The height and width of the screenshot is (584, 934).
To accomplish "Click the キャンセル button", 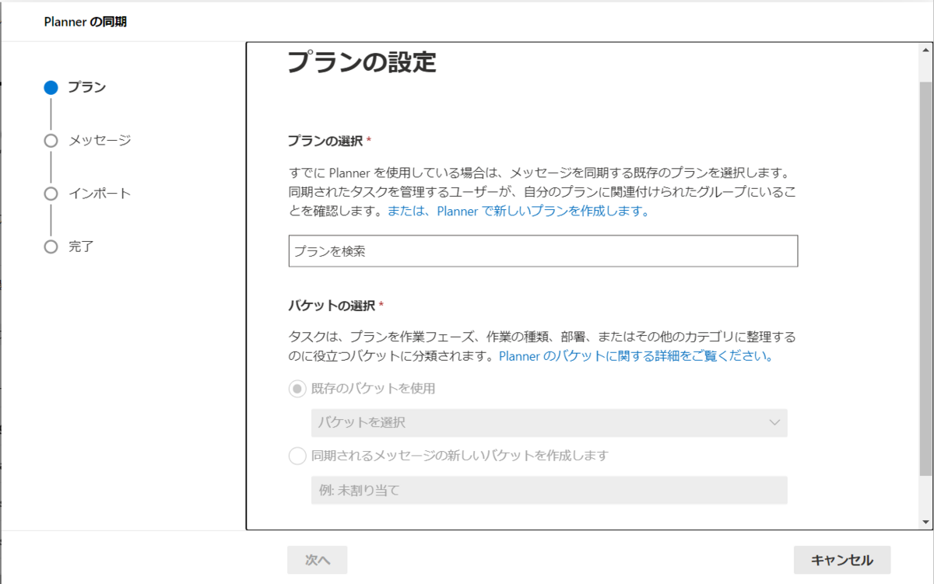I will (842, 560).
